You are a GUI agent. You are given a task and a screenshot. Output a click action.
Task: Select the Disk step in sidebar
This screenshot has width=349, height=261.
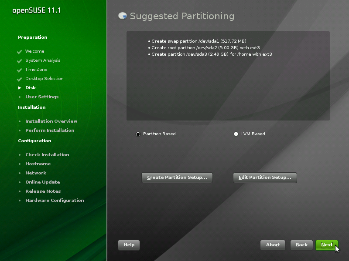coord(31,88)
